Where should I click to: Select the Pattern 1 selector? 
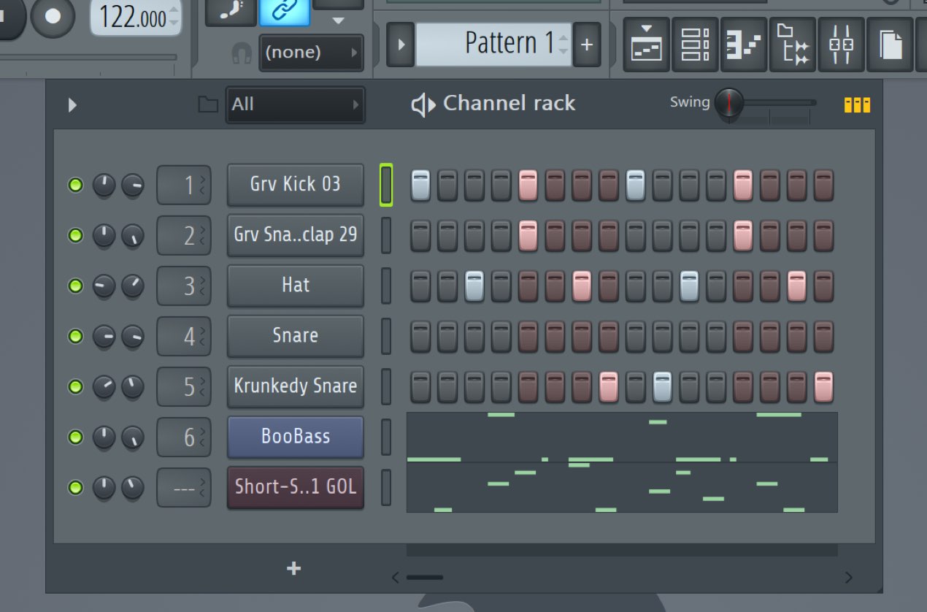(x=493, y=44)
